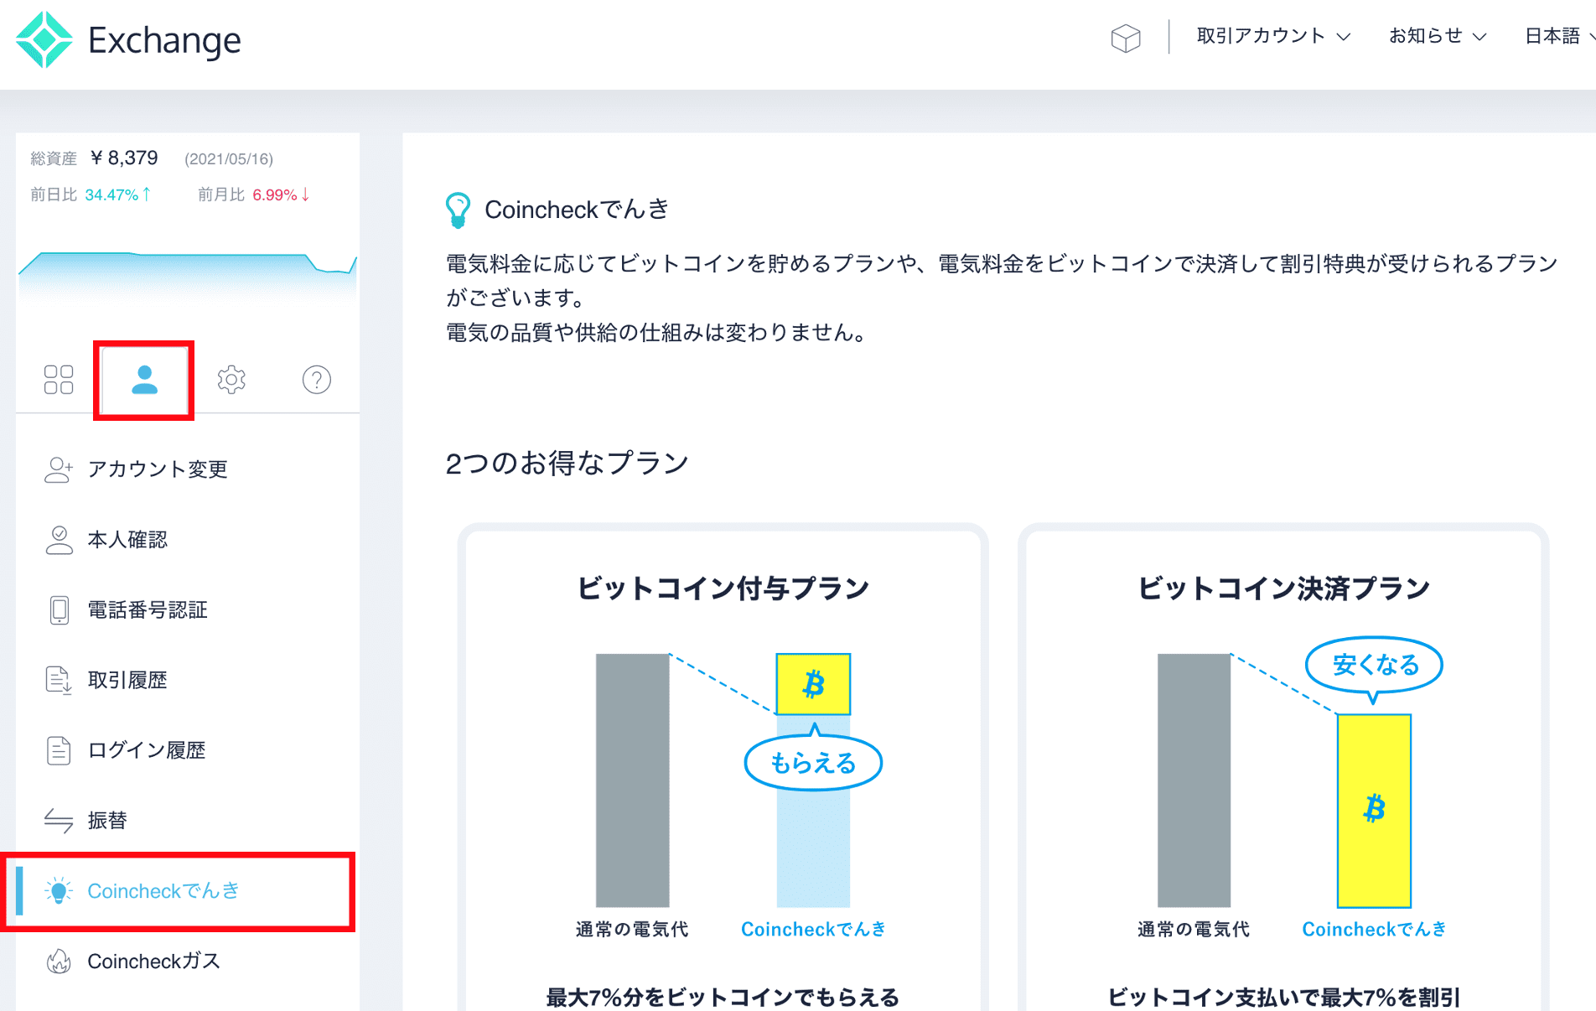Image resolution: width=1596 pixels, height=1011 pixels.
Task: View the ログイン履歴 page
Action: (147, 750)
